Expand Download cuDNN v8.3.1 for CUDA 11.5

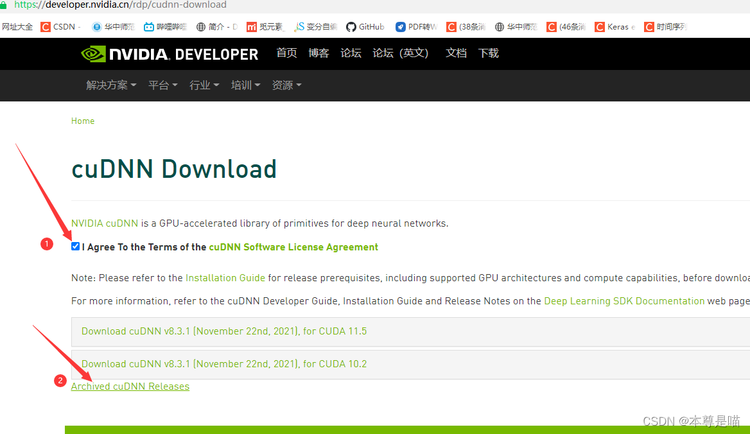(x=410, y=331)
